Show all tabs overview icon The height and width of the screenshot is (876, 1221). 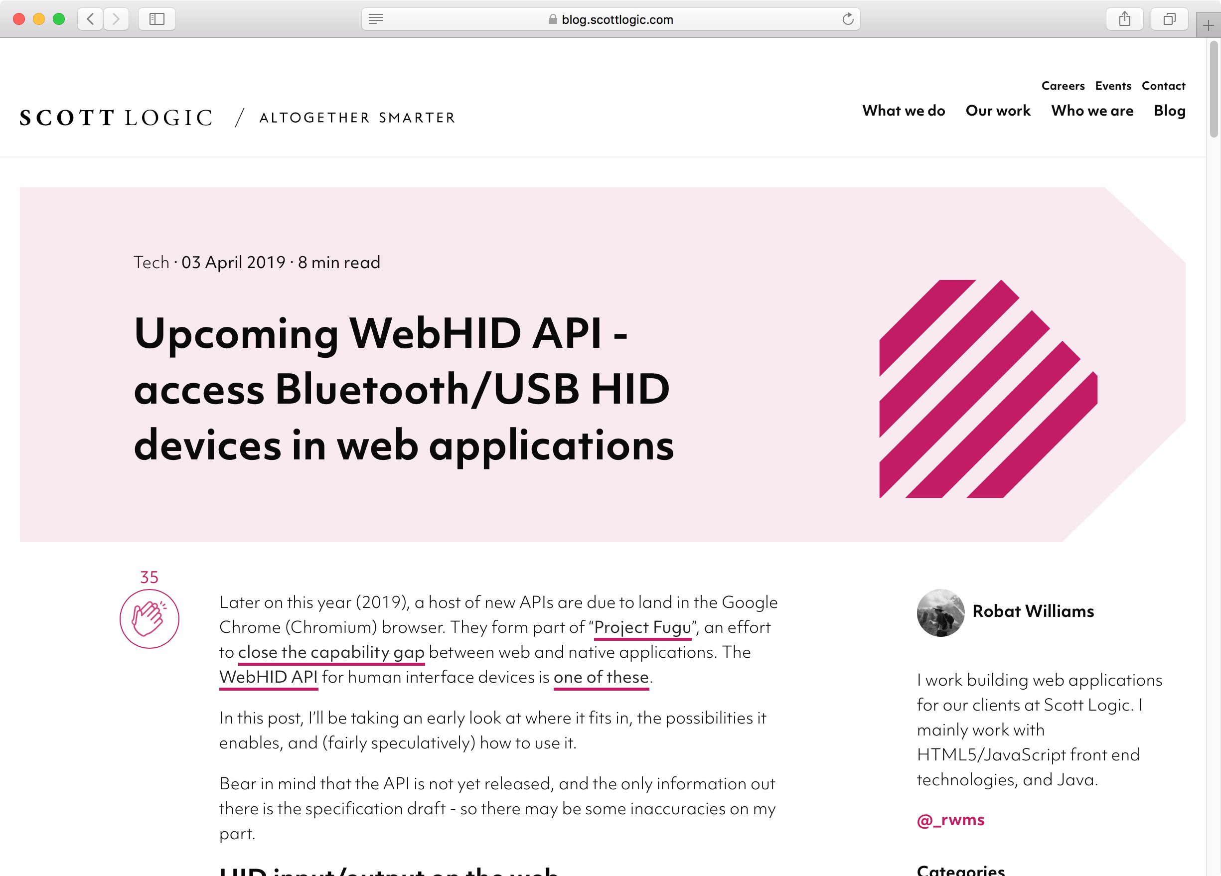tap(1169, 19)
